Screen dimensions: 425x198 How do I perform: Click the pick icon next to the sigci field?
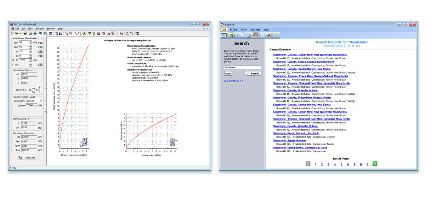pyautogui.click(x=40, y=42)
